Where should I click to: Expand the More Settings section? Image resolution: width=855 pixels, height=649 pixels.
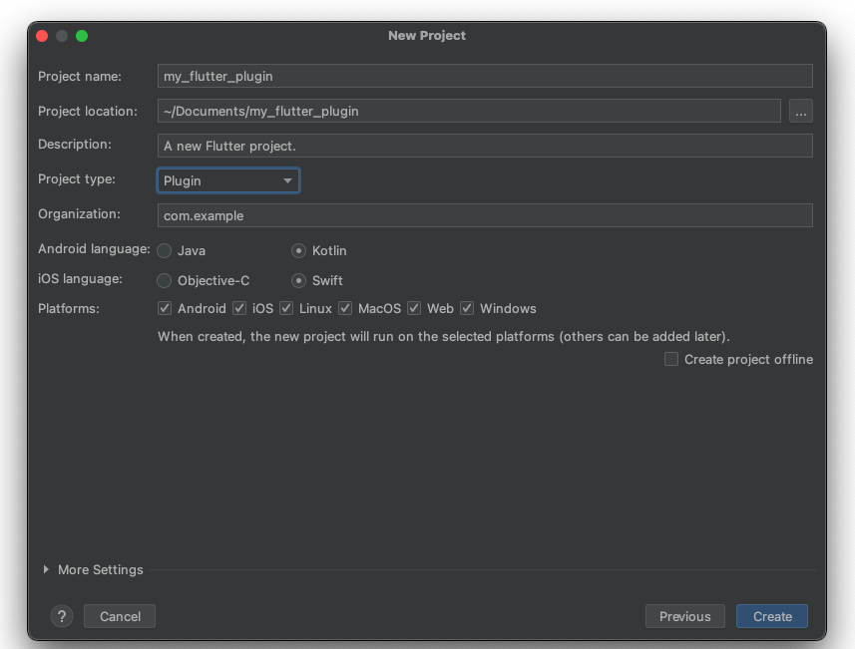pyautogui.click(x=47, y=569)
